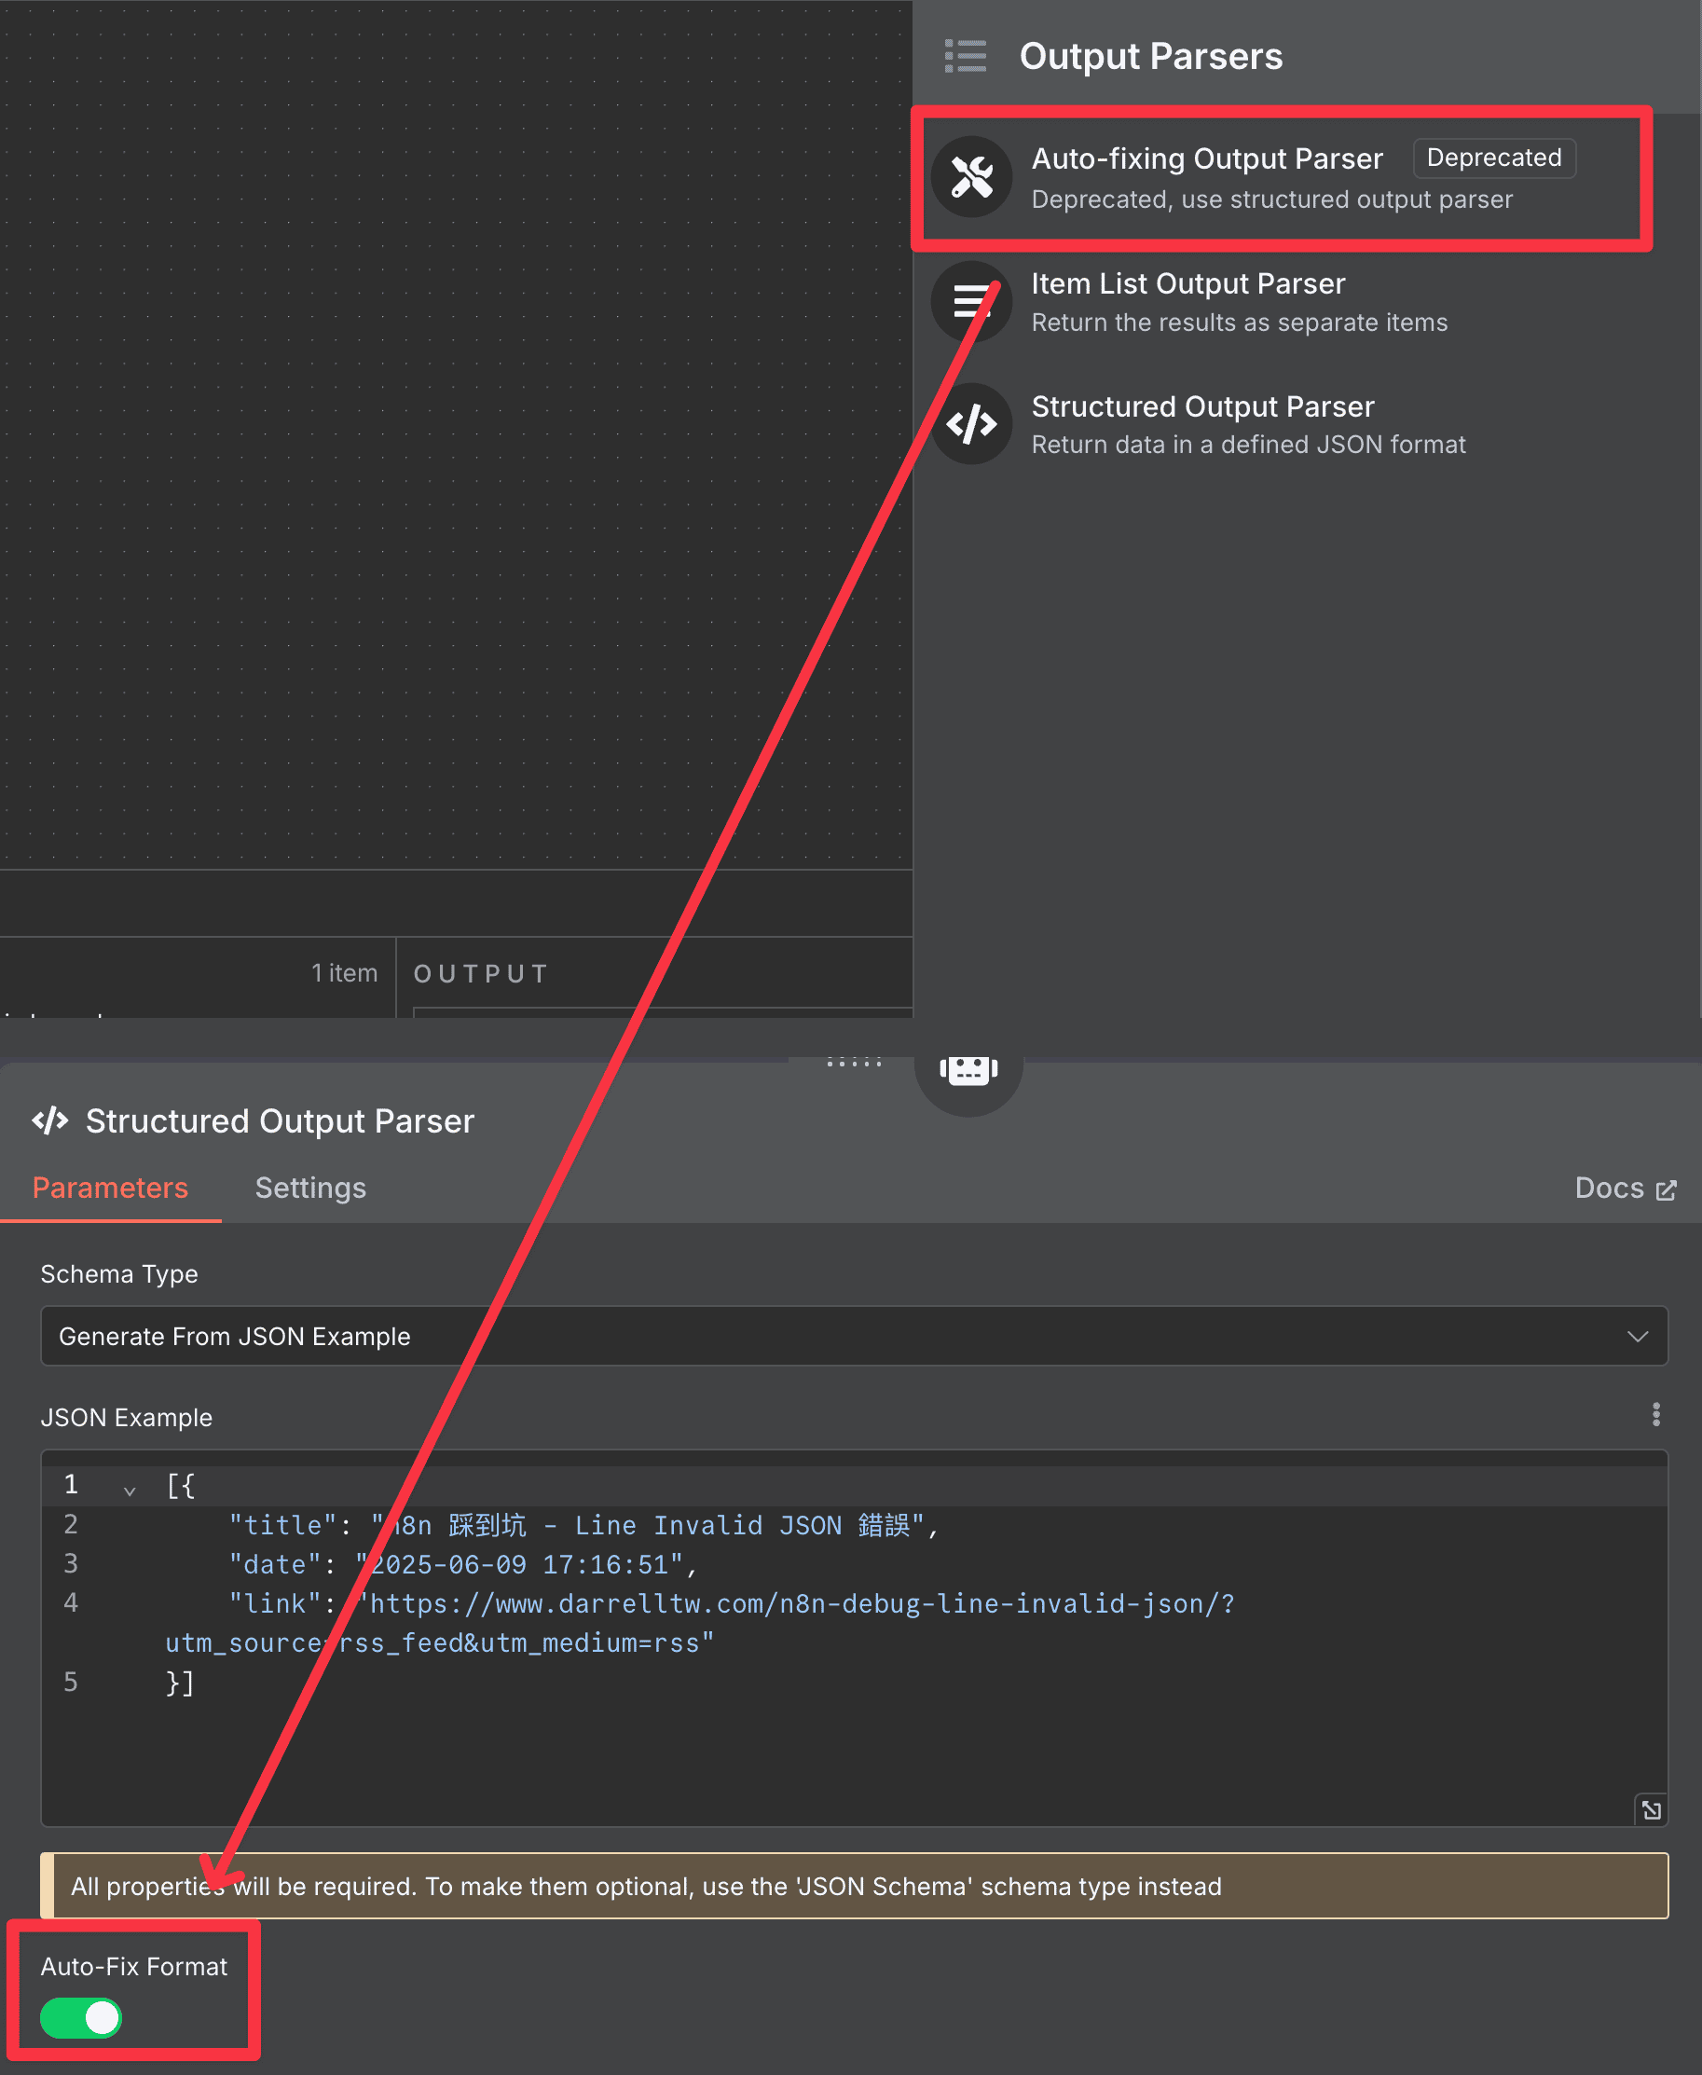Enable the Auto-Fix Format toggle
Image resolution: width=1702 pixels, height=2075 pixels.
pyautogui.click(x=80, y=2019)
